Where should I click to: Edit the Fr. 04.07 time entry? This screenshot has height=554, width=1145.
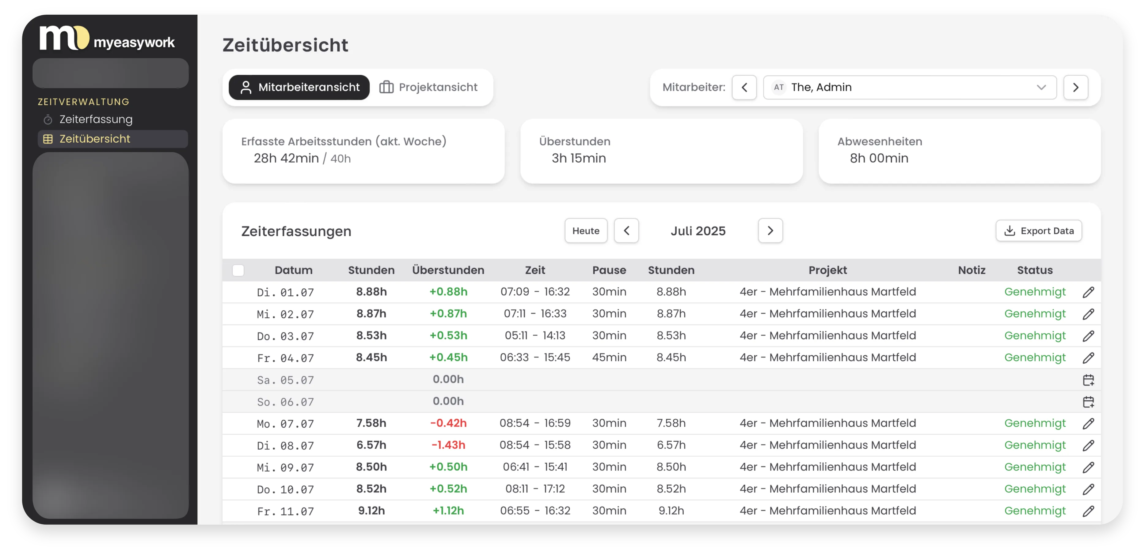pyautogui.click(x=1088, y=358)
